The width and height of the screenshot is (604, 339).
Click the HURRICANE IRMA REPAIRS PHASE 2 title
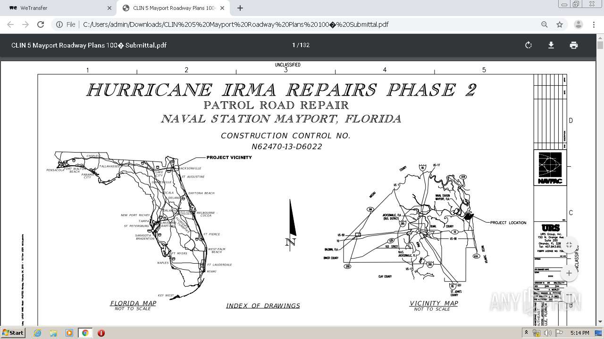pos(281,89)
